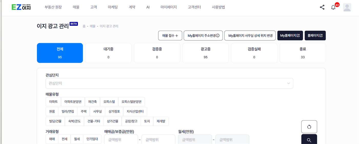Select 월세 transaction type
Screen dimensions: 359x144
pos(77,139)
